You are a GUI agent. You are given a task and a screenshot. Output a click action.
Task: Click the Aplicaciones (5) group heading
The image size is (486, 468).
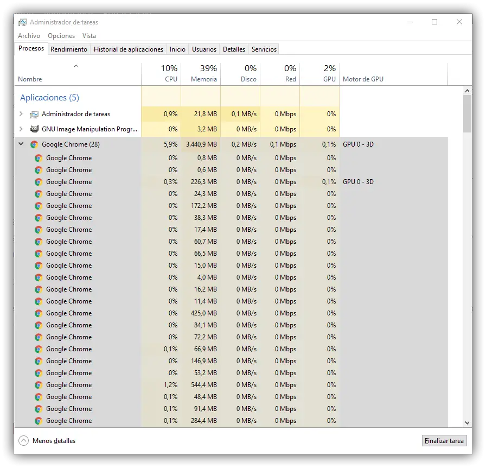tap(49, 97)
